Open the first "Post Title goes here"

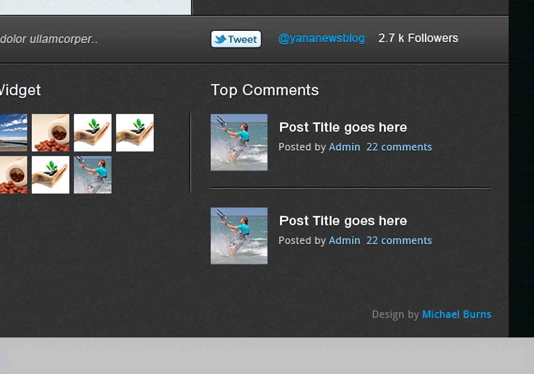343,127
